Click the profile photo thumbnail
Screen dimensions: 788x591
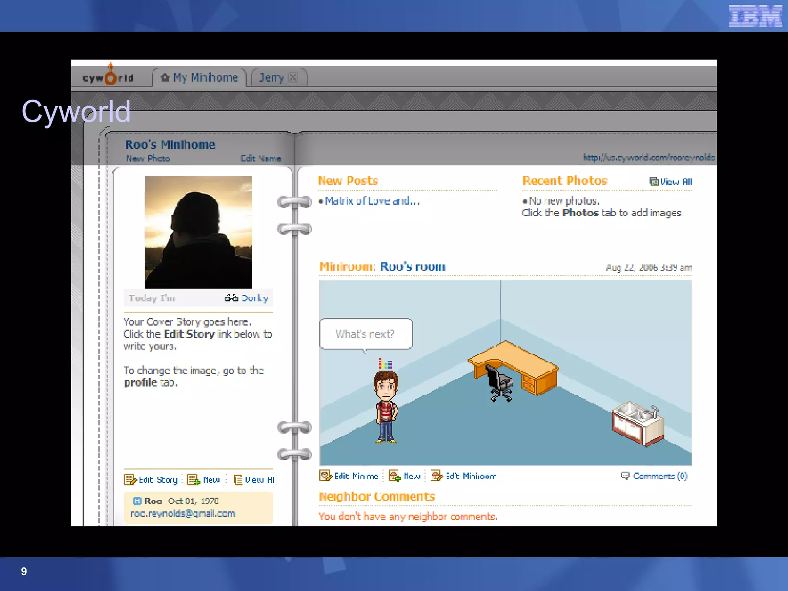[x=198, y=232]
